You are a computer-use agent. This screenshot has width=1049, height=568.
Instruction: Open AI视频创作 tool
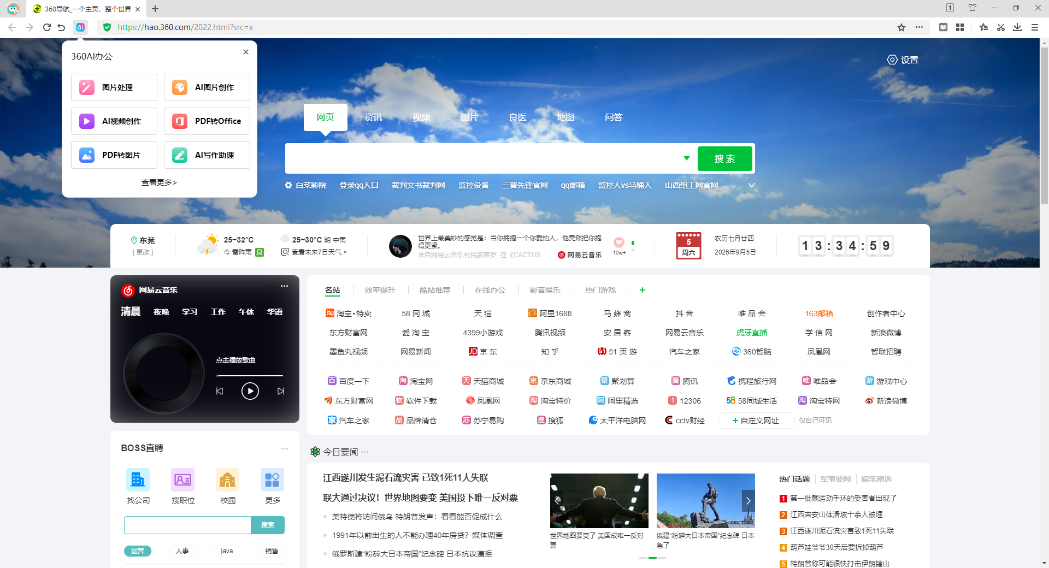114,121
